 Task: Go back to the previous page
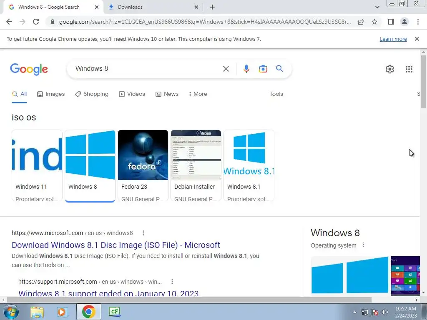coord(9,22)
